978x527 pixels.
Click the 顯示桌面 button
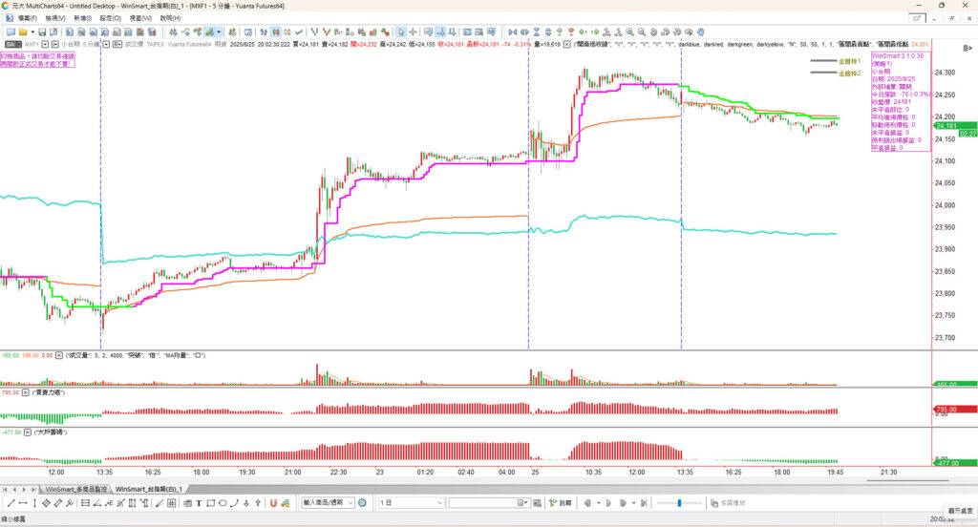[x=960, y=511]
